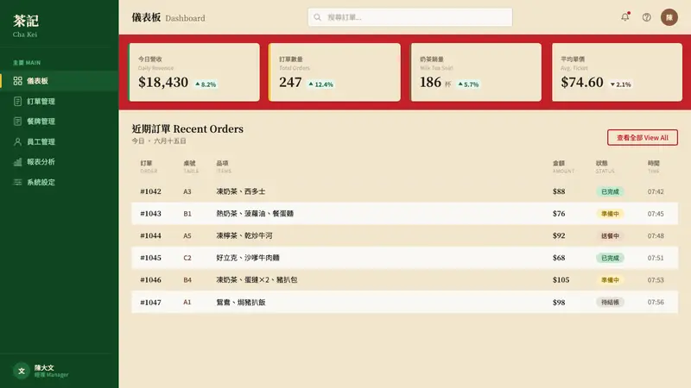Click the 餐牌管理 menu icon
Screen dimensions: 691x388
click(17, 122)
